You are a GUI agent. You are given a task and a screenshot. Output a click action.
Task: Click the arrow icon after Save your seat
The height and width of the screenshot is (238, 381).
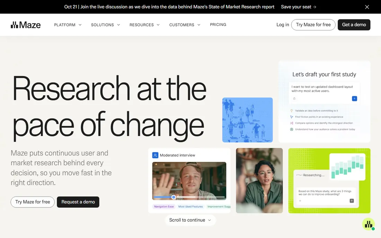314,7
